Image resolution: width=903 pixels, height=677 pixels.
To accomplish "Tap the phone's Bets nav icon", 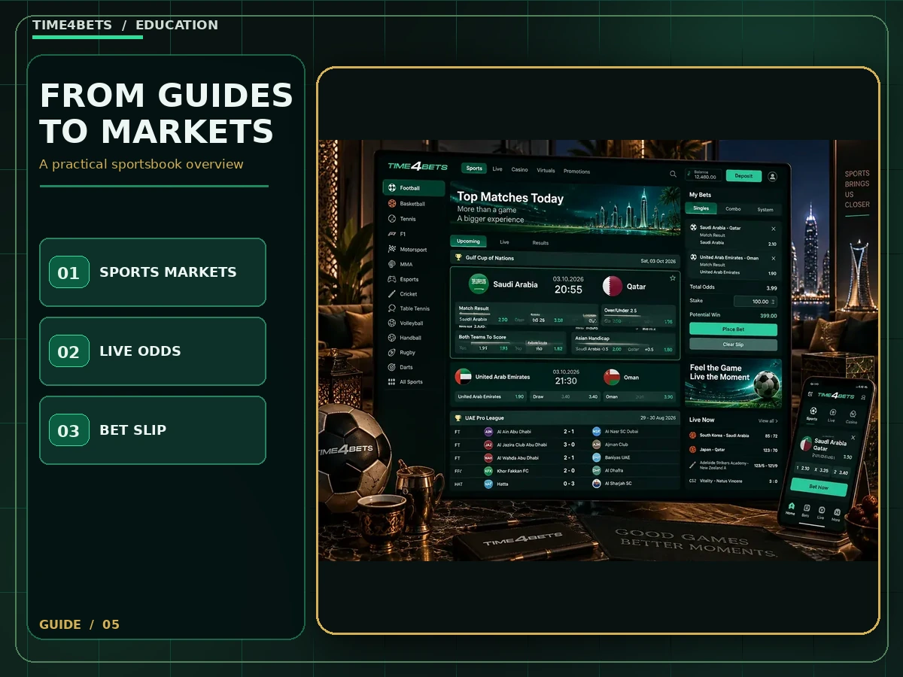I will point(805,512).
